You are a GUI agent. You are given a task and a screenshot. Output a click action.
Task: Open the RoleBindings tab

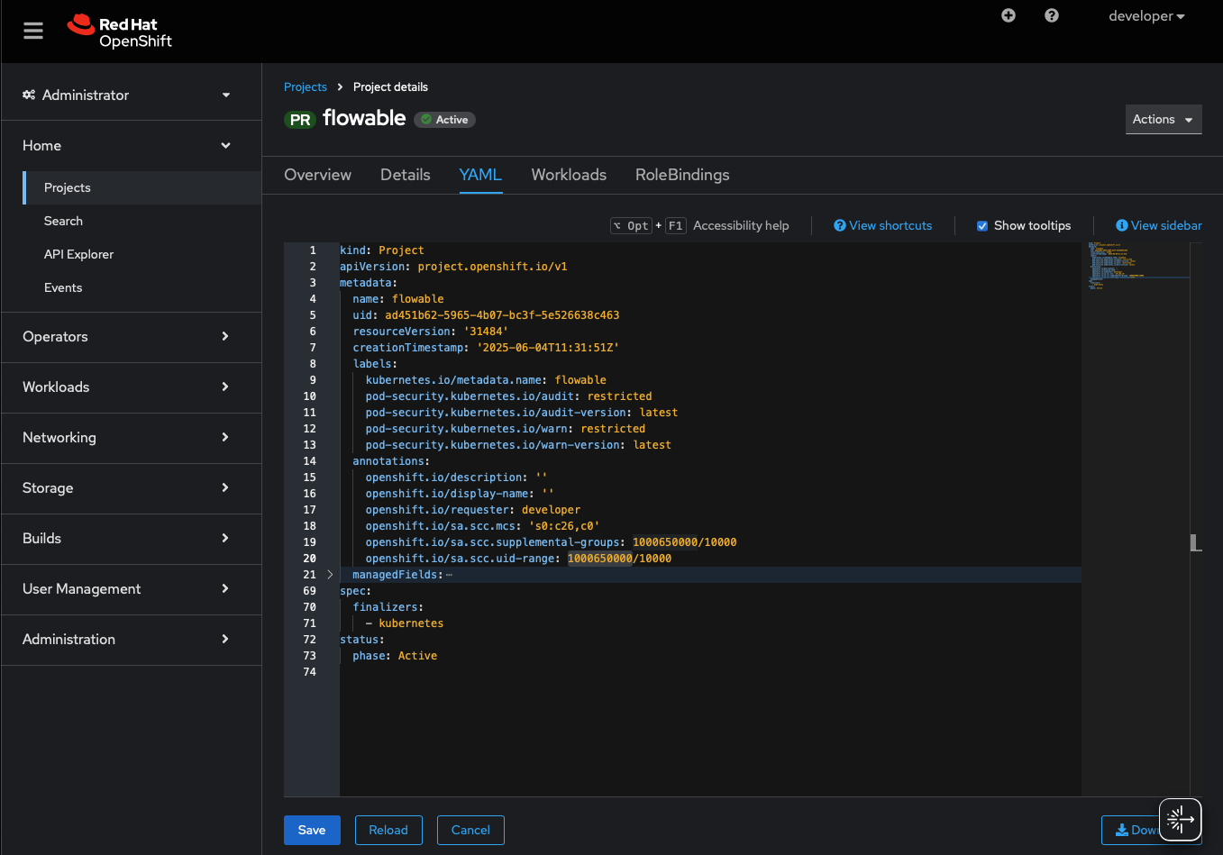(x=681, y=175)
